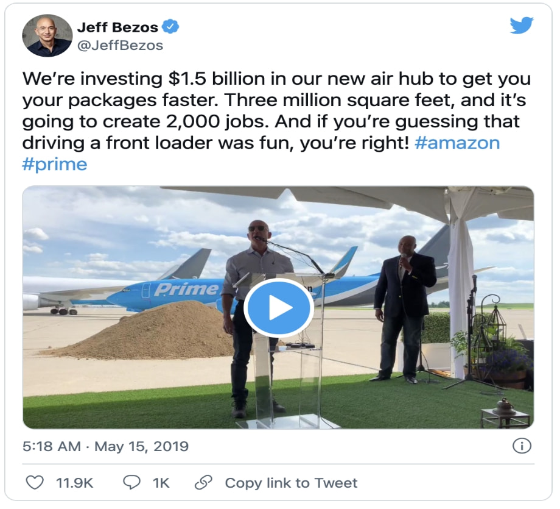The height and width of the screenshot is (509, 560).
Task: Click the 11.9K likes count
Action: pyautogui.click(x=75, y=483)
